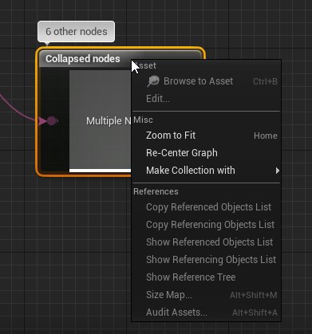Select Show Reference Tree
312x334 pixels.
pyautogui.click(x=206, y=277)
